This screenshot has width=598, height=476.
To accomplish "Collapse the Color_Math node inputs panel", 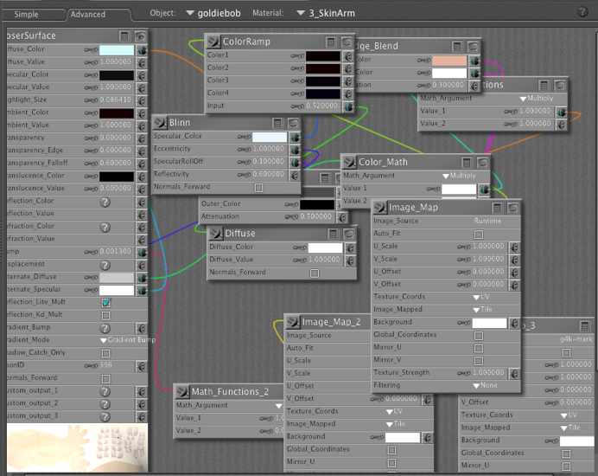I will coord(467,162).
